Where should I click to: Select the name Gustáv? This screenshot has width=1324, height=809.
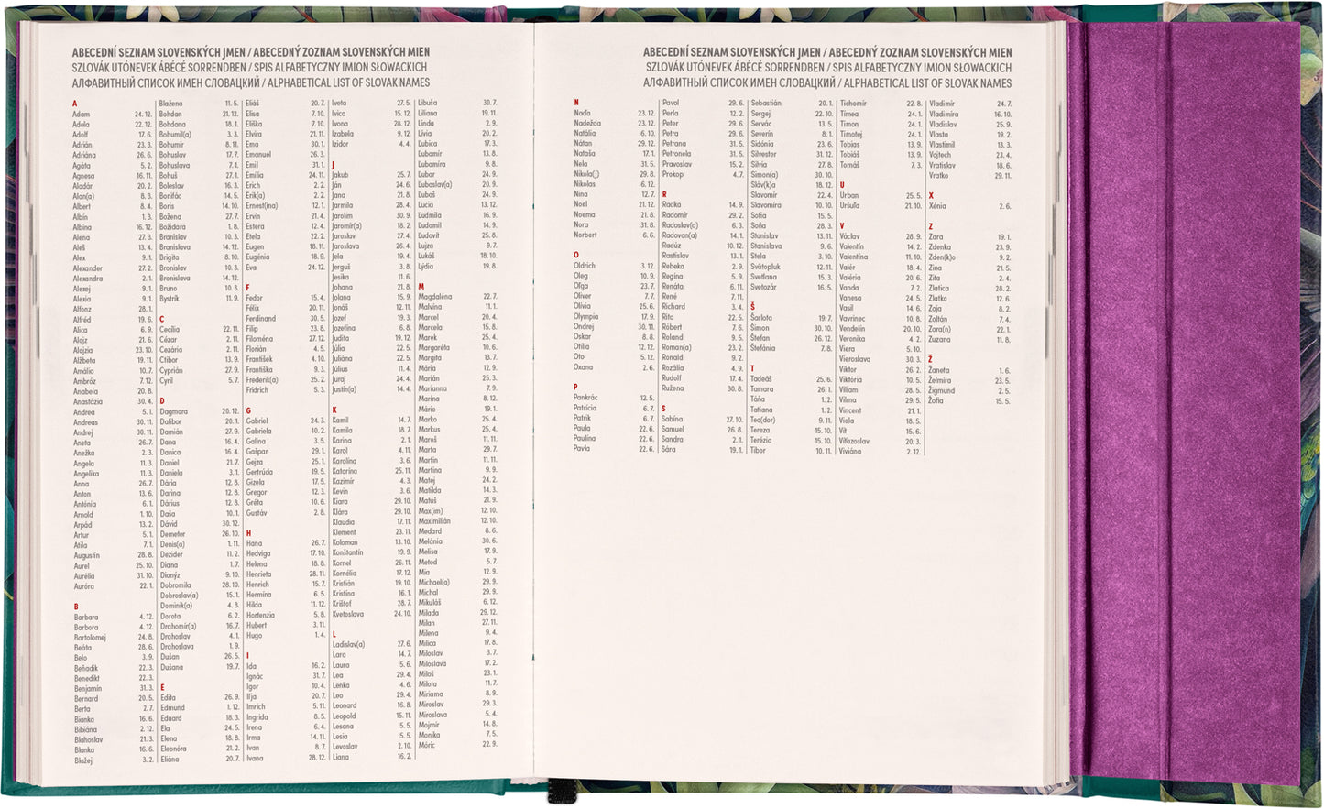[257, 512]
